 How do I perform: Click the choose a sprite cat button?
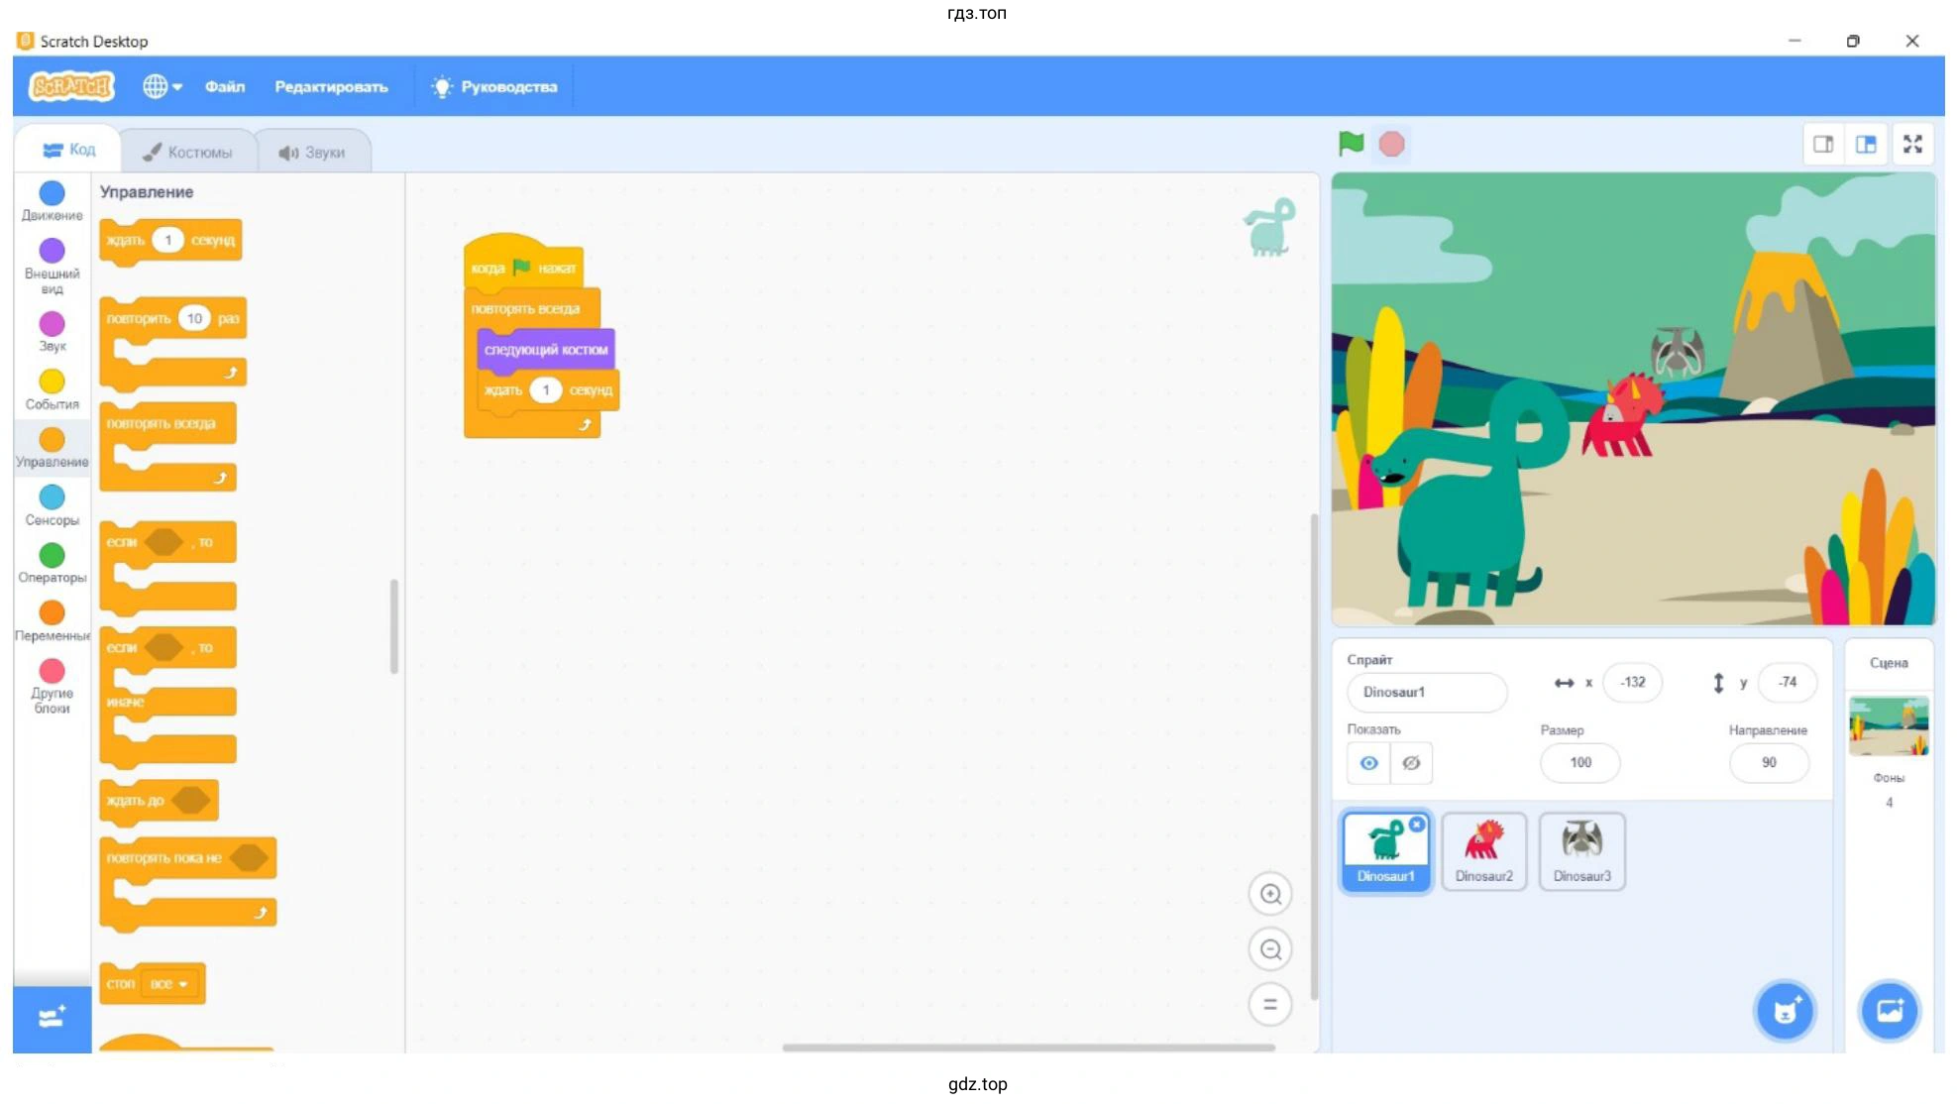1785,1011
